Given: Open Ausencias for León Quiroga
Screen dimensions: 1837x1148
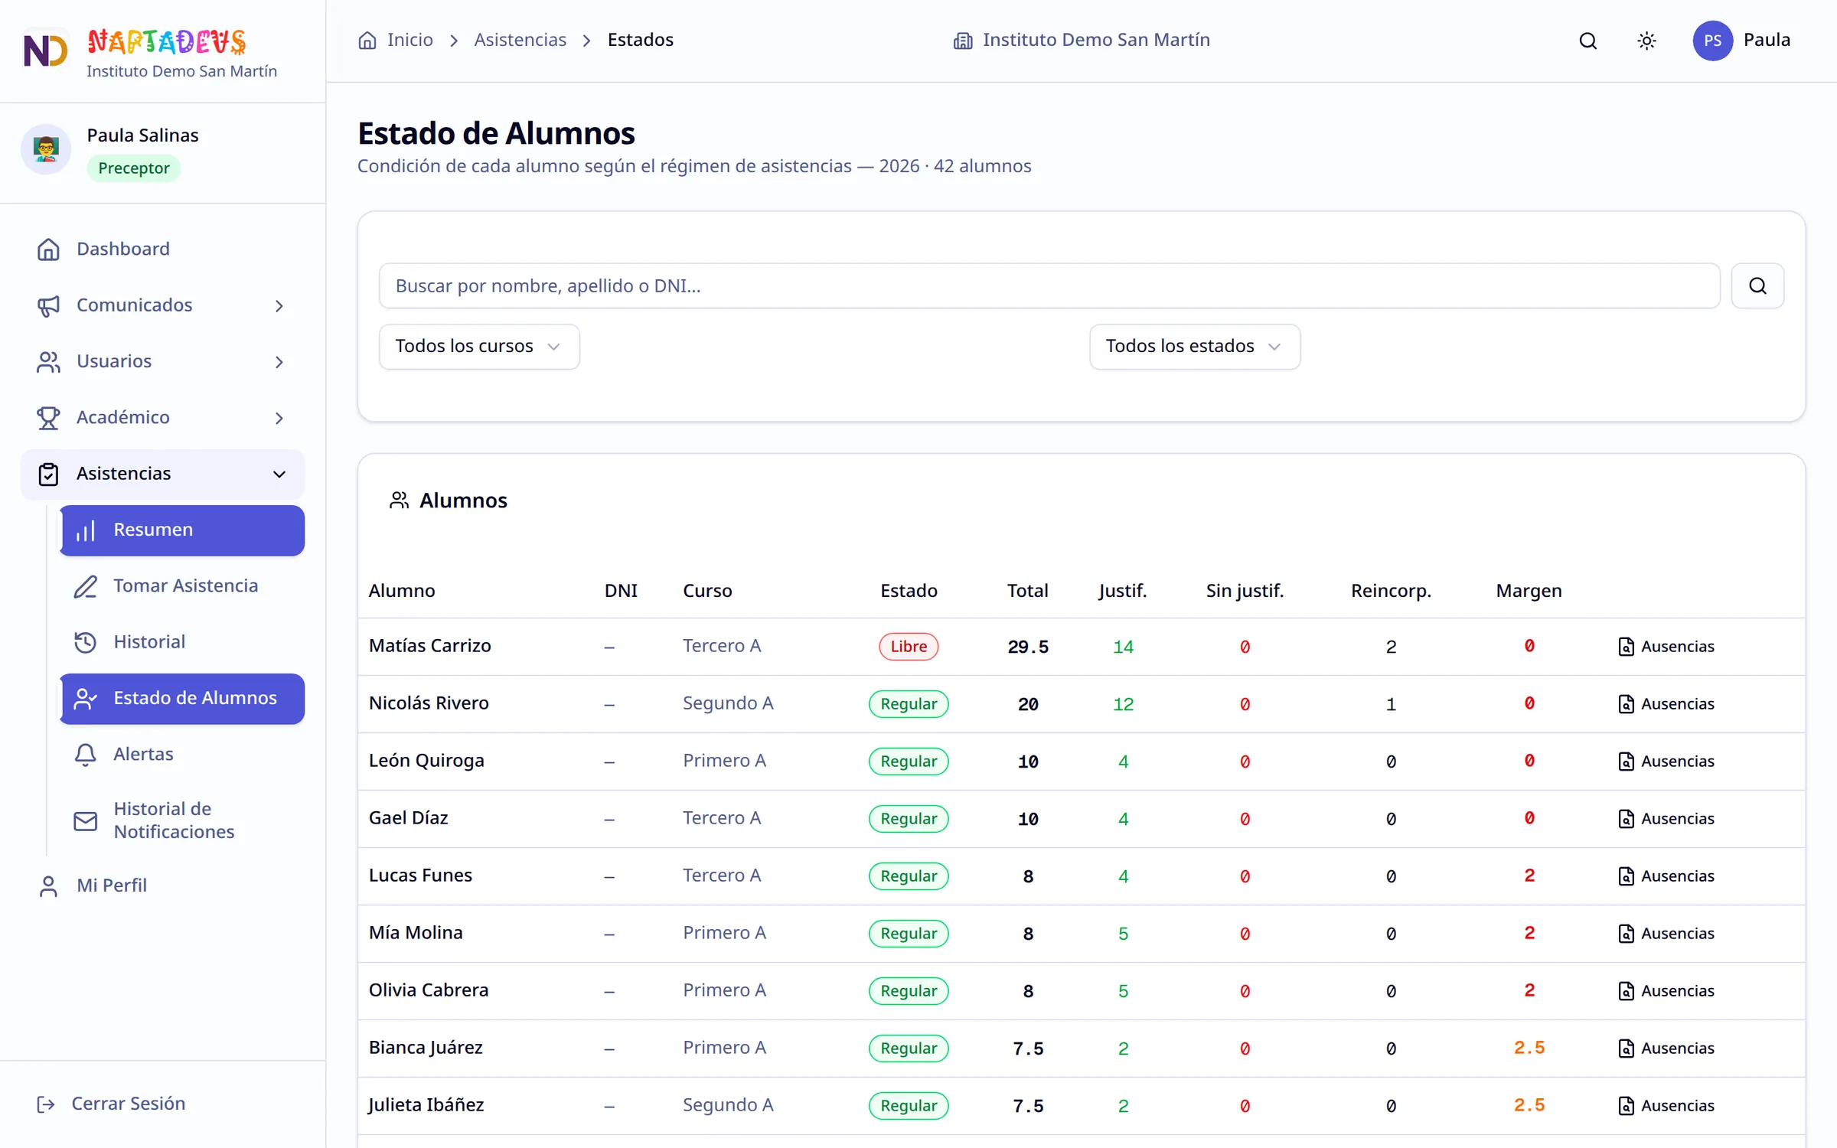Looking at the screenshot, I should [1666, 762].
